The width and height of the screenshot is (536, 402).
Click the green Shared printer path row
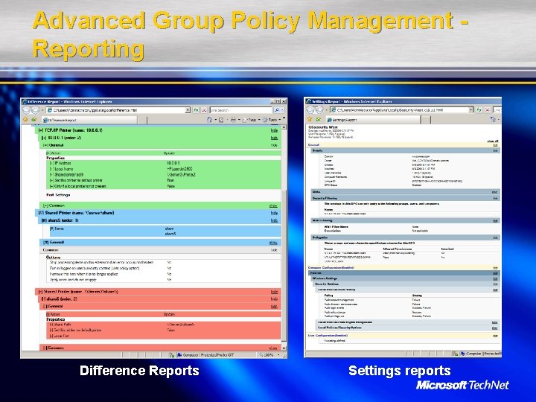coord(164,175)
